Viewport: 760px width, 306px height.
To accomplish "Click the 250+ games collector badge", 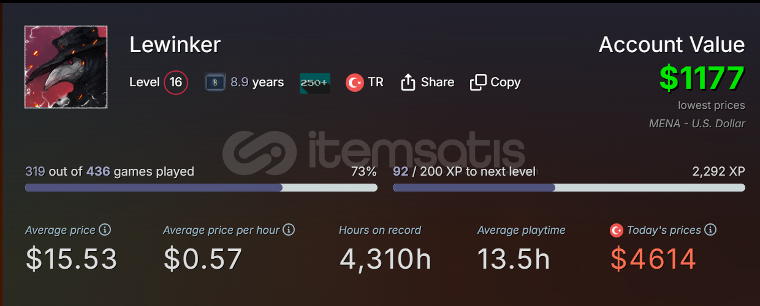I will 315,83.
